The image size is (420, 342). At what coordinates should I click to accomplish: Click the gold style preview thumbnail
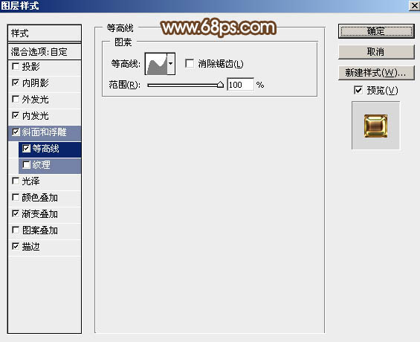(375, 126)
